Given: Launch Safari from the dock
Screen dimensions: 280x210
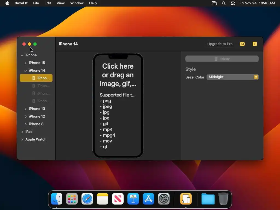Looking at the screenshot, I should 87,199.
